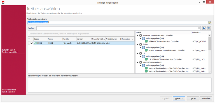
Task: Select the Fujitsu 1394 OHCI Compliant Host Controller row
Action: click(167, 51)
